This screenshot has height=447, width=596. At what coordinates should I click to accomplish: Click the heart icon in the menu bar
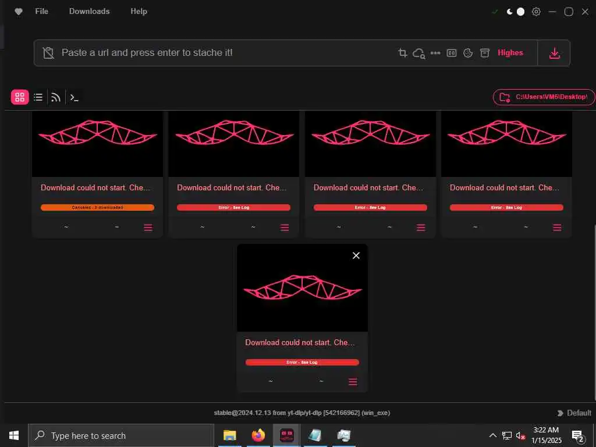click(x=18, y=12)
